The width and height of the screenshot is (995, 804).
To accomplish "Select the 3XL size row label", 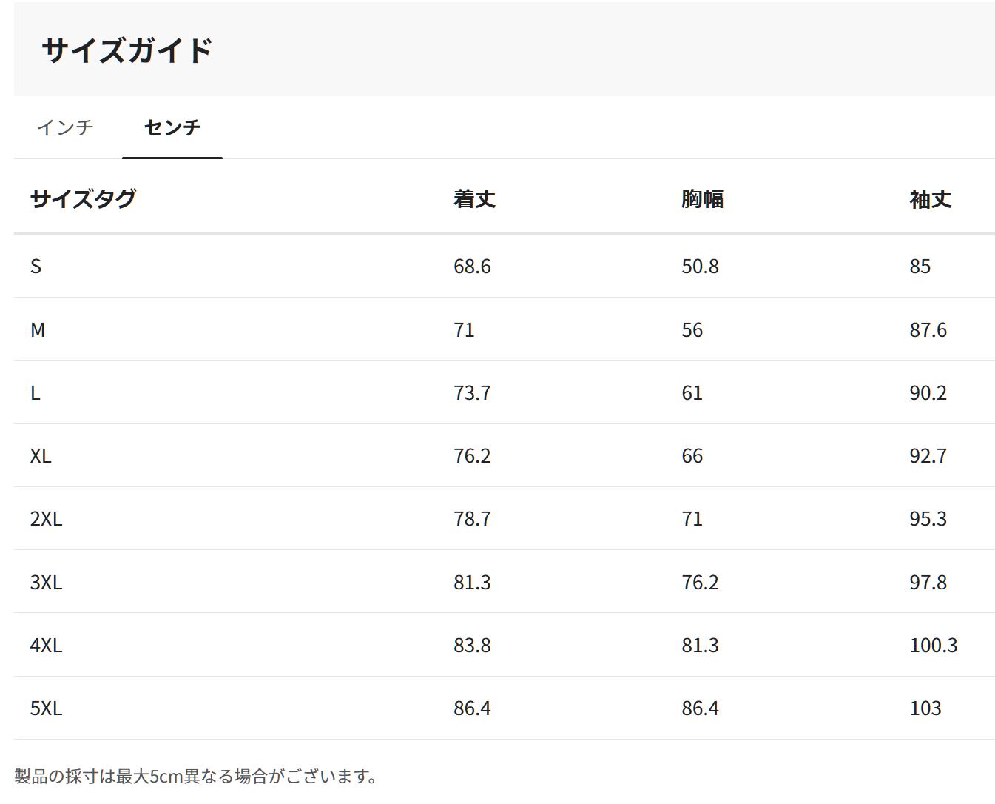I will (x=46, y=583).
